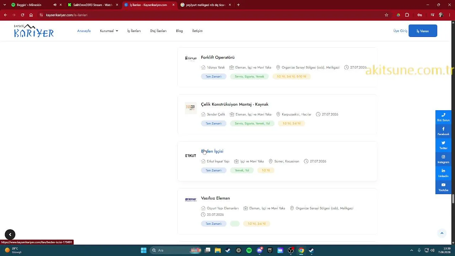Click the Yemek, Yol tag
The width and height of the screenshot is (455, 256).
click(x=242, y=170)
